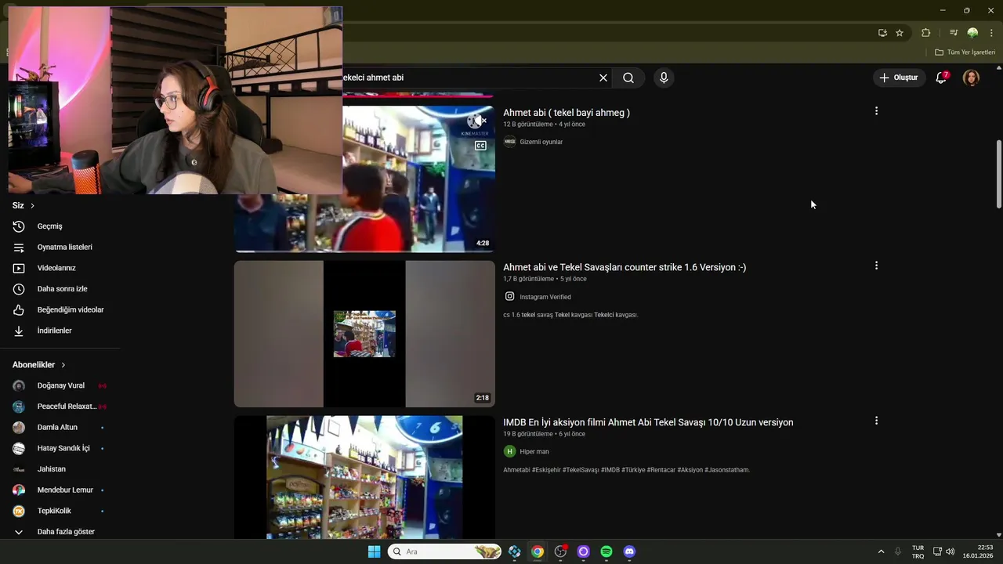Screen dimensions: 1003x564
Task: Open the Chrome profile avatar
Action: tap(972, 33)
